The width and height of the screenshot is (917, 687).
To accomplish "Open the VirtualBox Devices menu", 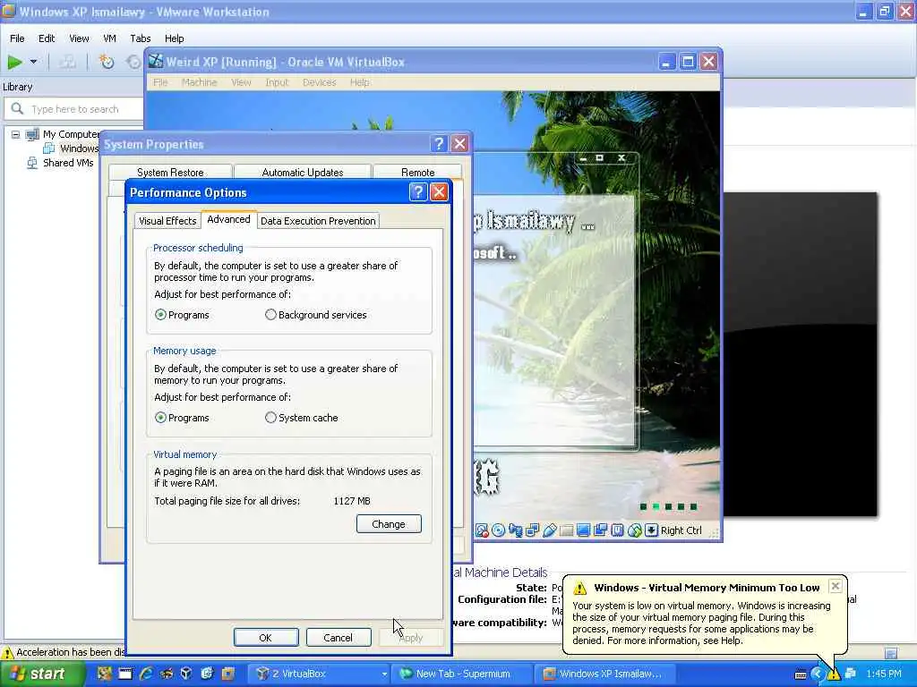I will point(320,82).
